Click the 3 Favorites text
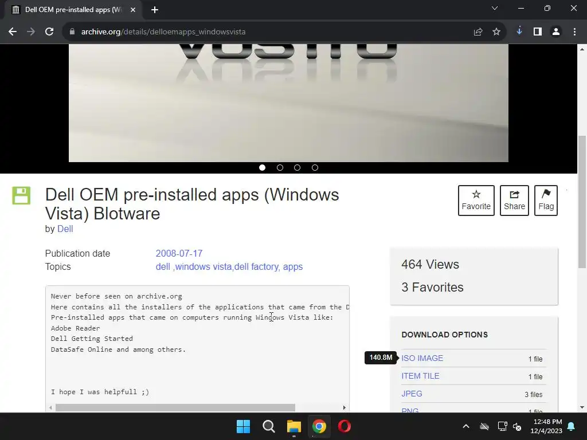587x440 pixels. [432, 288]
